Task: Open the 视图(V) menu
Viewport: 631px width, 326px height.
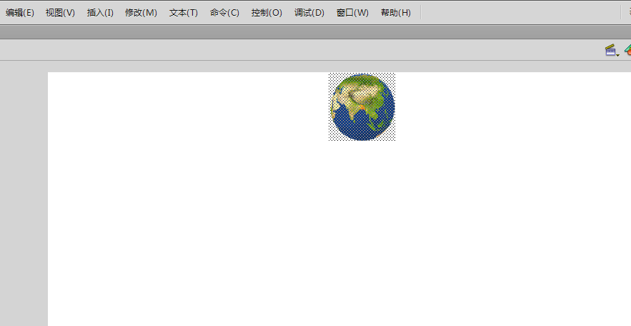Action: 60,13
